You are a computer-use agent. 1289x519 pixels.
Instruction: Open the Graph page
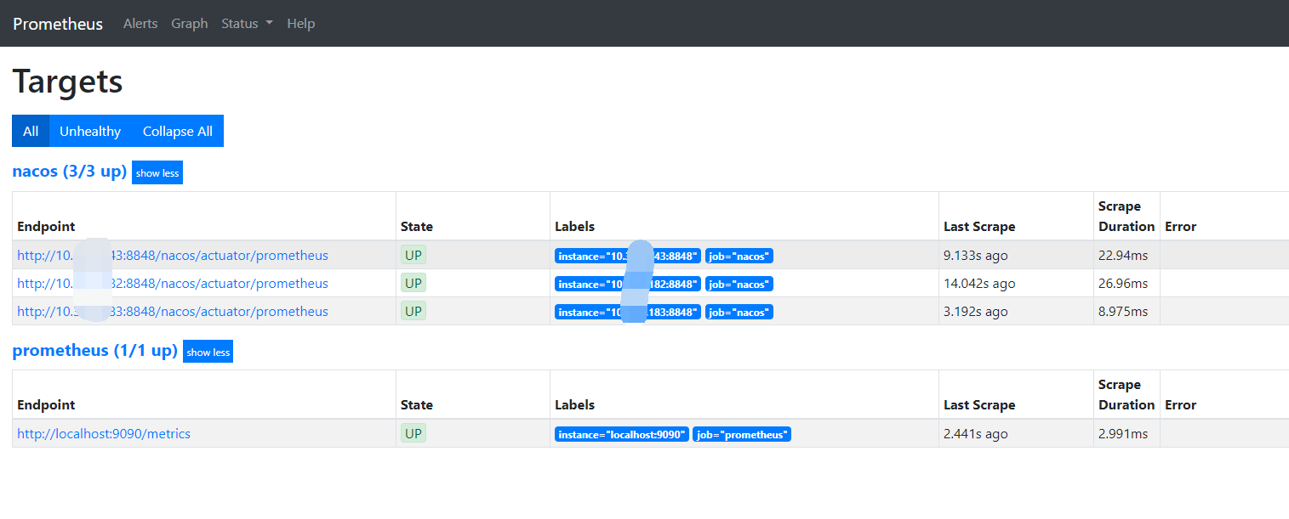tap(190, 24)
